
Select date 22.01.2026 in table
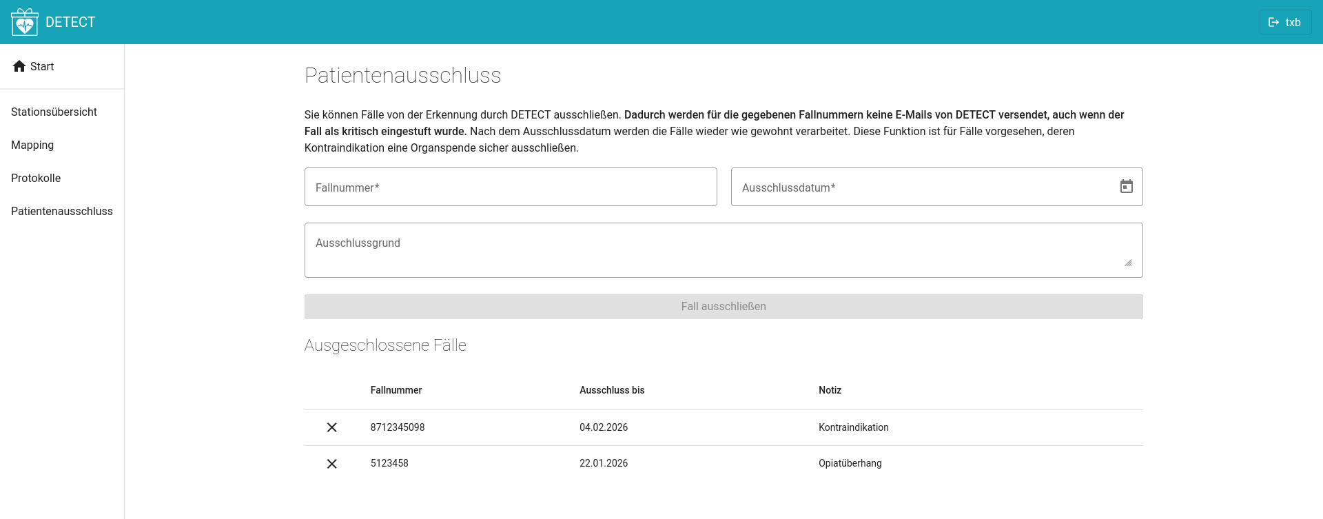[x=604, y=463]
